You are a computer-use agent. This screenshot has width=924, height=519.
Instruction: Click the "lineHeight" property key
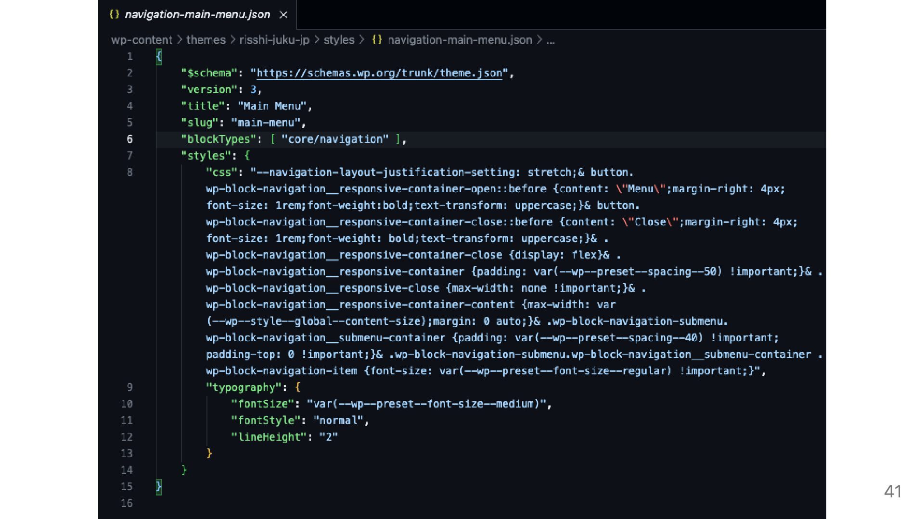click(x=268, y=437)
